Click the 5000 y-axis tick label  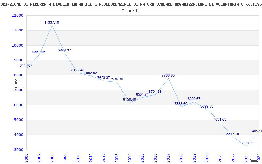[18, 120]
